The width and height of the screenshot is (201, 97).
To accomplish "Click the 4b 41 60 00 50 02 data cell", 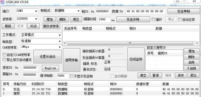I will [x=180, y=93].
